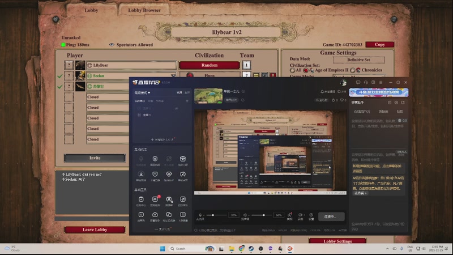
Task: Click the beauty effects icon with red dot
Action: tap(289, 215)
